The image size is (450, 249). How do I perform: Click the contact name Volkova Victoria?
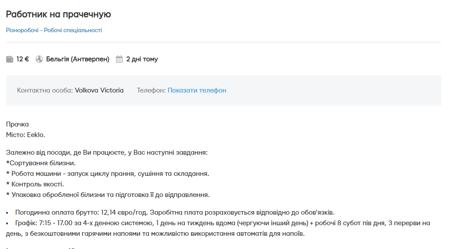pos(99,90)
